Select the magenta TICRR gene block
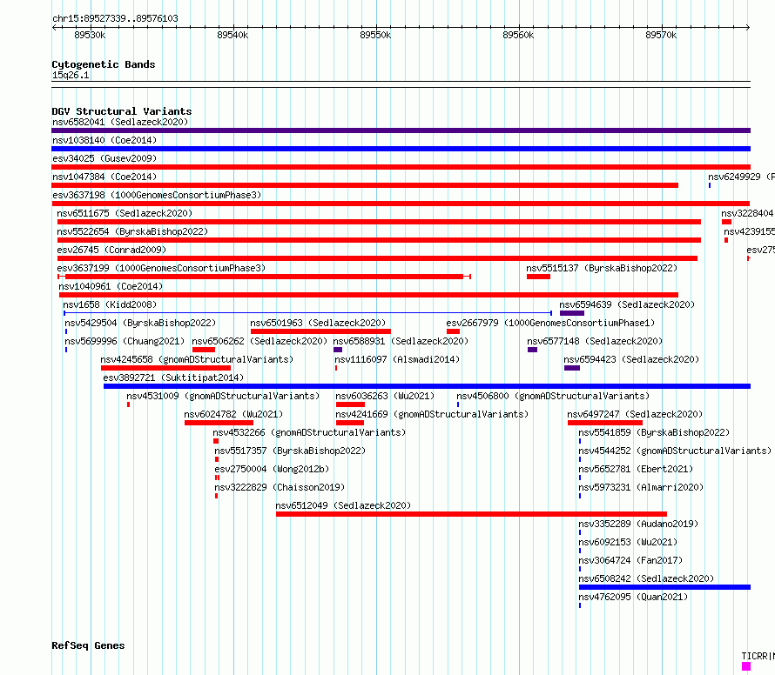 [746, 666]
